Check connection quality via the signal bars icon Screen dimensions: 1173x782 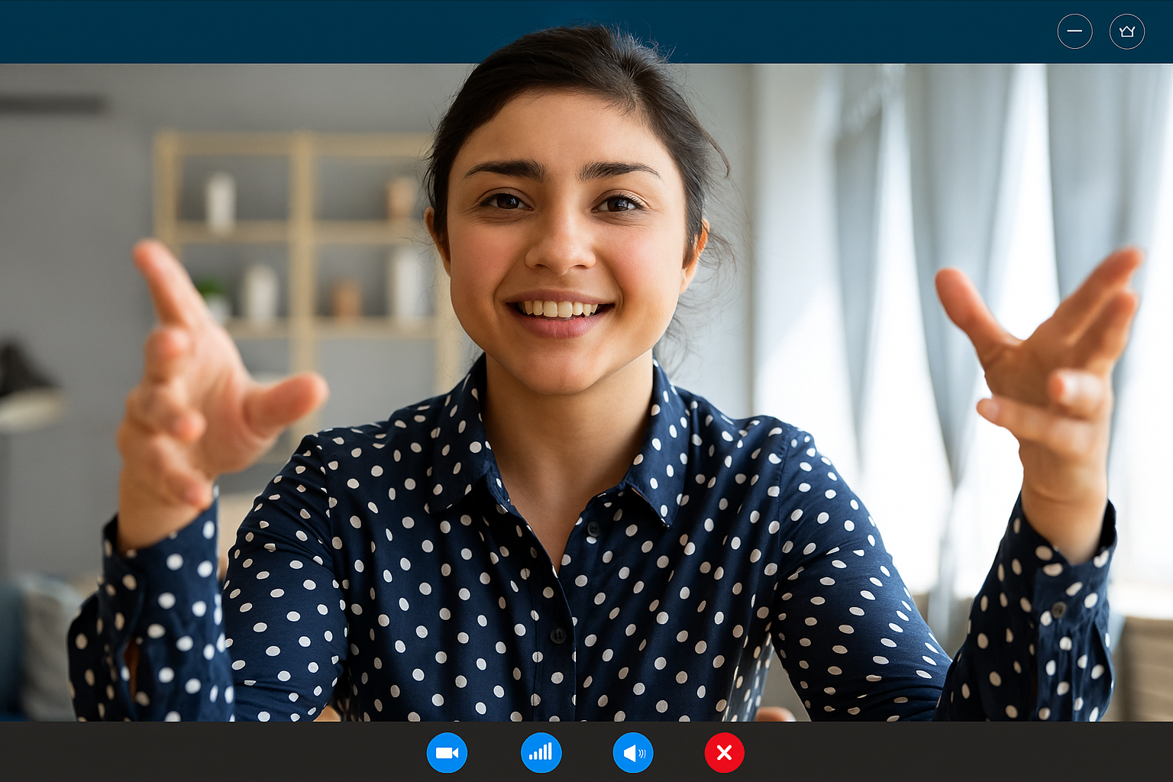point(541,753)
